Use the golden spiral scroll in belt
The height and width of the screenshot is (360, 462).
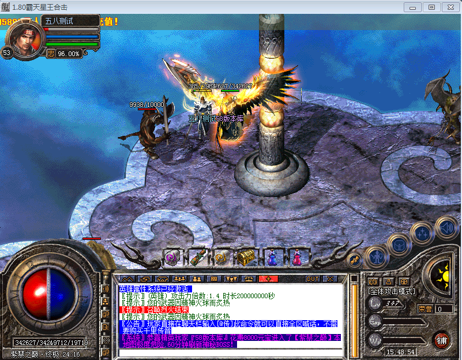(221, 257)
